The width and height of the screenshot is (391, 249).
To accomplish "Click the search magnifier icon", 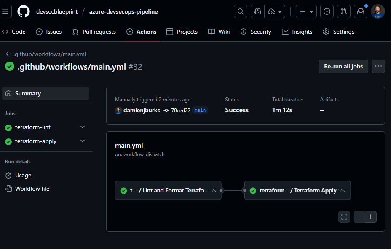I will point(241,11).
